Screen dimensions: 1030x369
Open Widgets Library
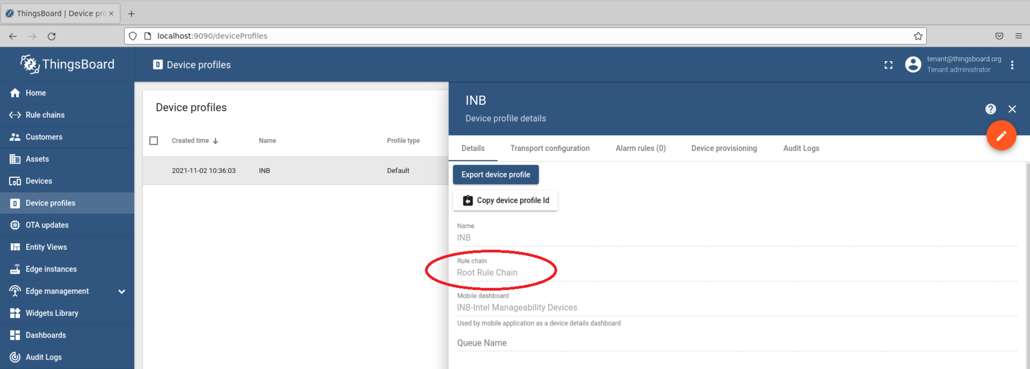[67, 313]
